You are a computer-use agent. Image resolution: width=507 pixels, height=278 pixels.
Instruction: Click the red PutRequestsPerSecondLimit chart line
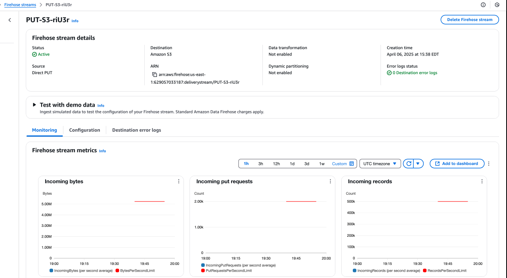click(301, 201)
